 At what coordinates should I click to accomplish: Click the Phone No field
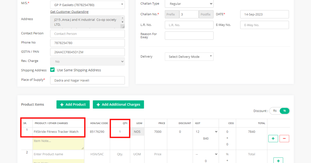click(87, 43)
